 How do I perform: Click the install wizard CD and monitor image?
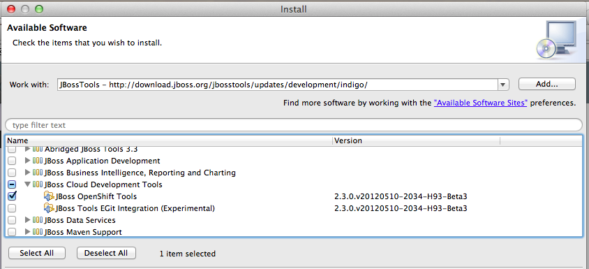pyautogui.click(x=557, y=41)
